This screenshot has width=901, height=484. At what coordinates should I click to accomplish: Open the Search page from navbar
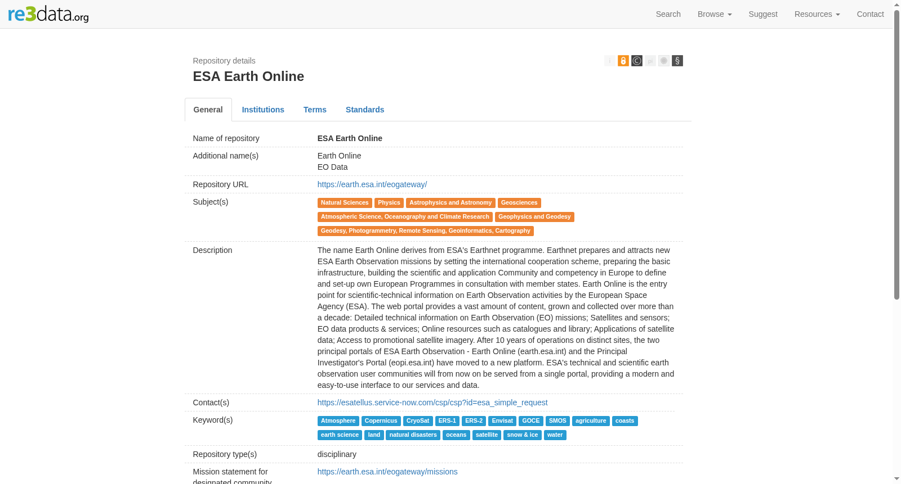[668, 14]
